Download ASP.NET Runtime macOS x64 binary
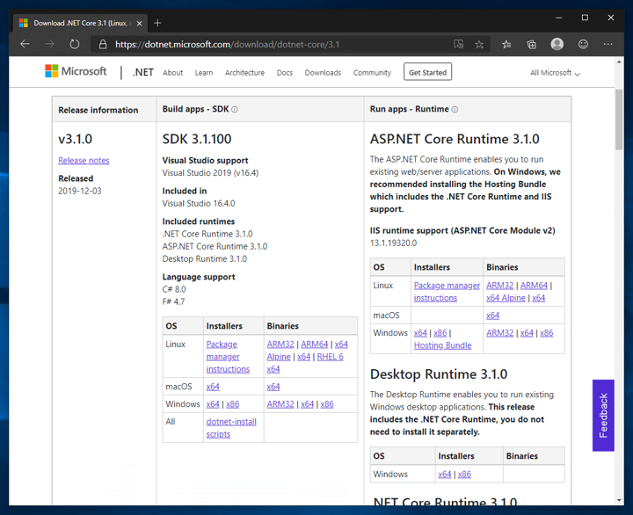 click(492, 316)
